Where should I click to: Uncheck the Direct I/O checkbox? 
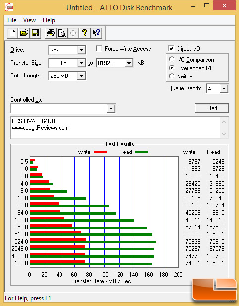click(x=171, y=48)
